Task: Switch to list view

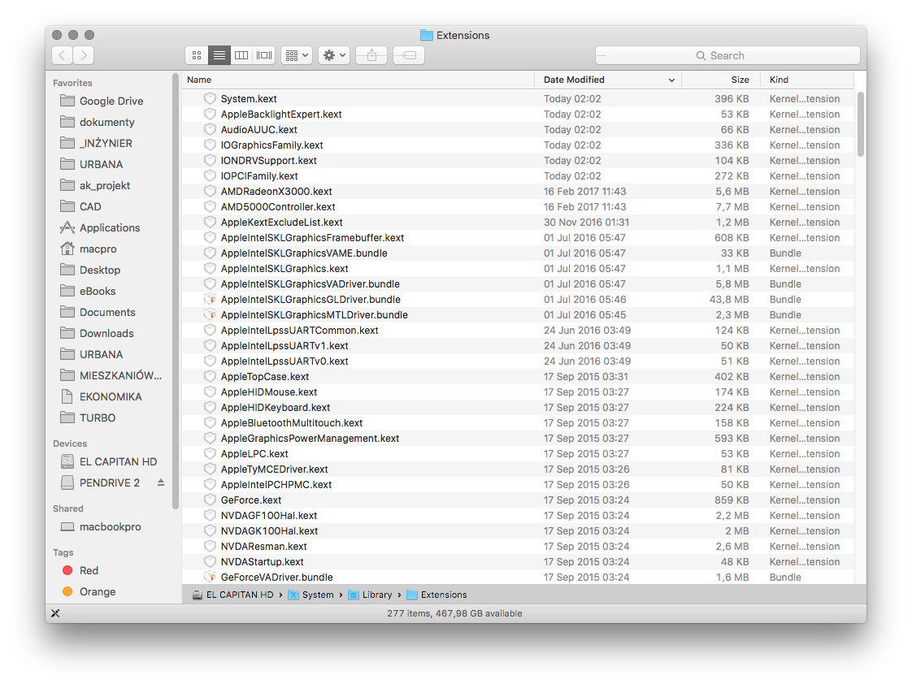Action: pos(219,55)
